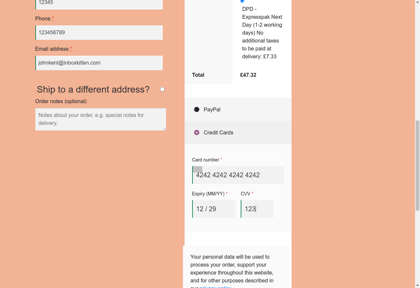Click the DPD Expresspak Next Day shipping label
This screenshot has width=420, height=288.
[x=262, y=37]
